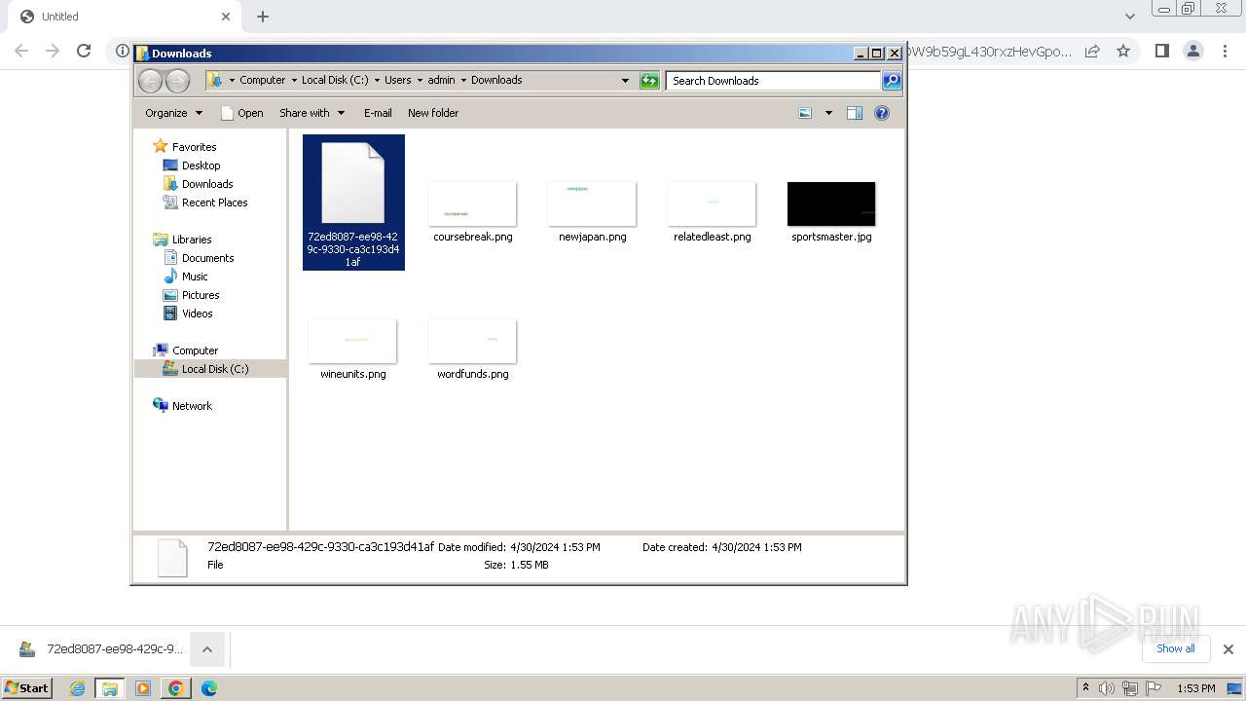Image resolution: width=1246 pixels, height=701 pixels.
Task: Expand the Users breadcrumb arrow
Action: (x=420, y=81)
